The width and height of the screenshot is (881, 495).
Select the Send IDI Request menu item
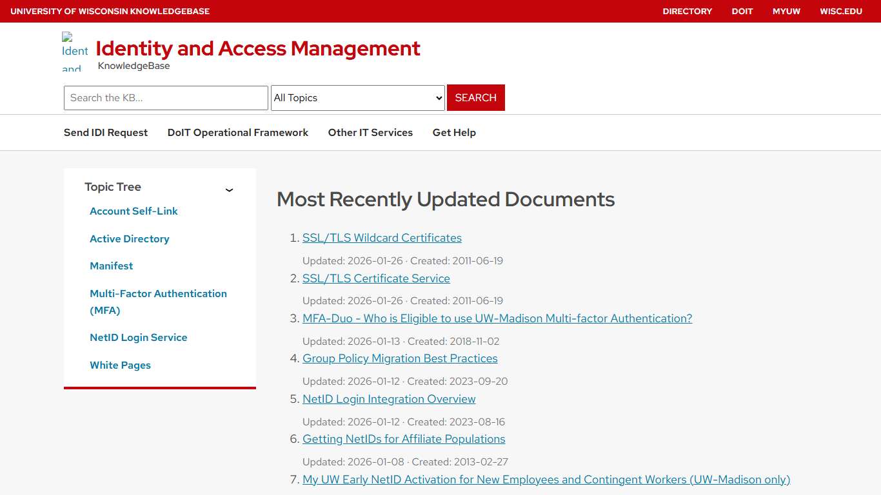(x=105, y=132)
